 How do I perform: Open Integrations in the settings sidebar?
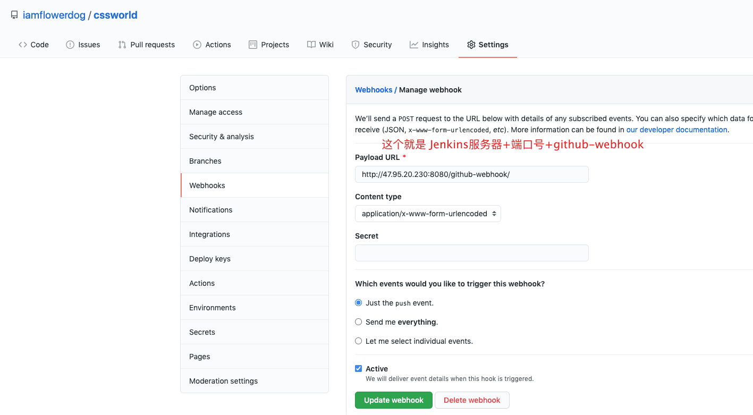coord(255,234)
